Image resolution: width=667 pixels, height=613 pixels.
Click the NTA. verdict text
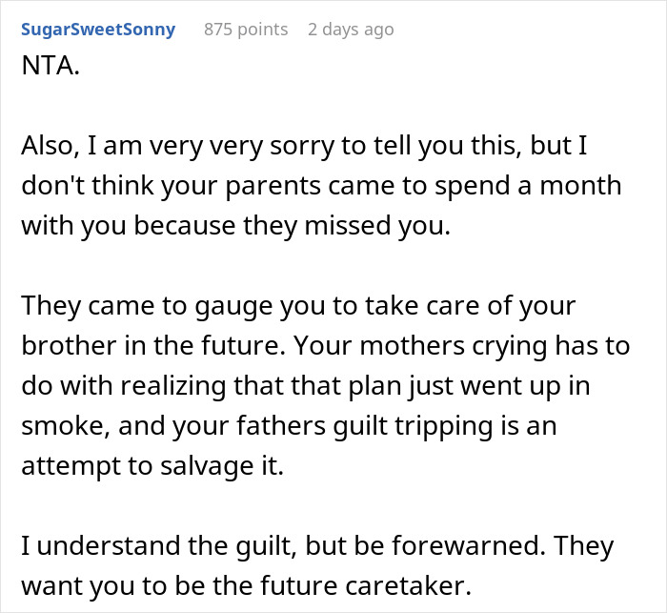click(x=51, y=66)
